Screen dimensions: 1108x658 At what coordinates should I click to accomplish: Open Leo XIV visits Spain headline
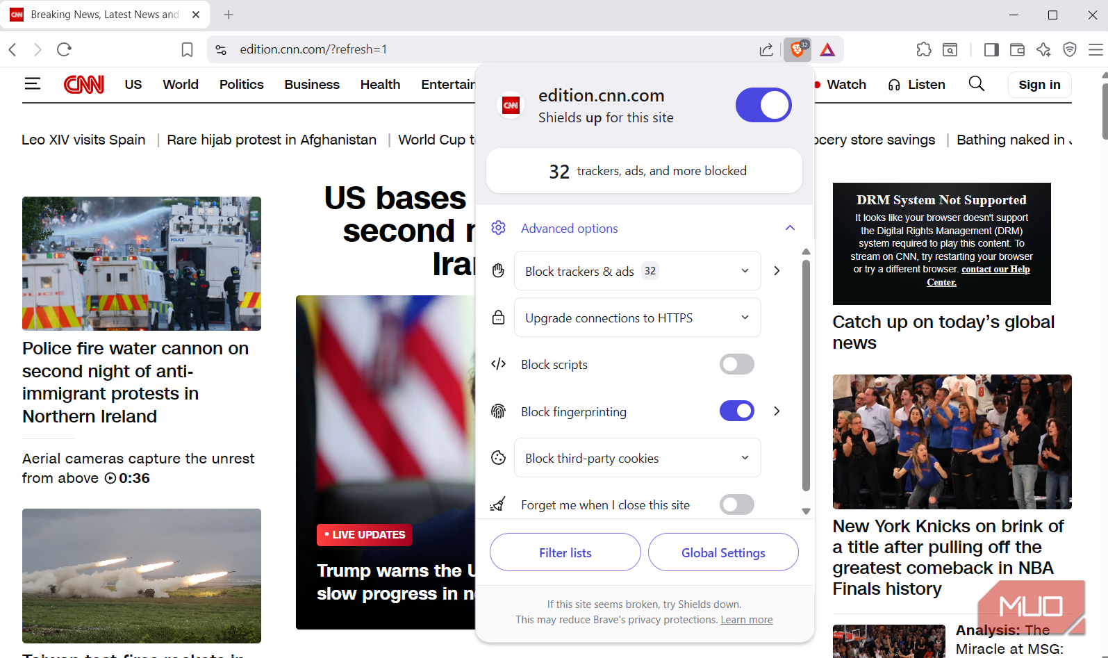click(x=83, y=140)
